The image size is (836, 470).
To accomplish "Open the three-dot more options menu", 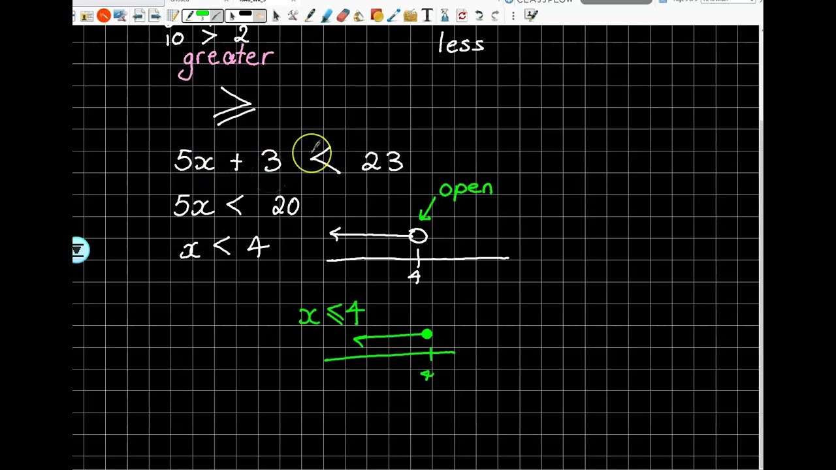I will point(513,16).
